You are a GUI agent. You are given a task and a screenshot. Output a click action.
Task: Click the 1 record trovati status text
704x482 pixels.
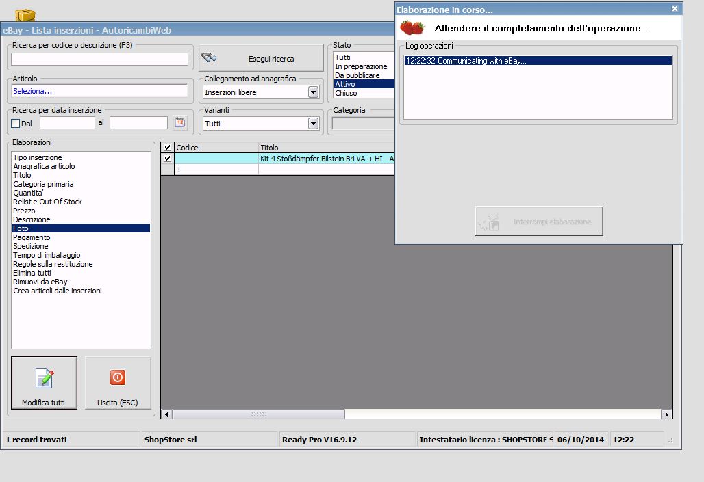[36, 440]
